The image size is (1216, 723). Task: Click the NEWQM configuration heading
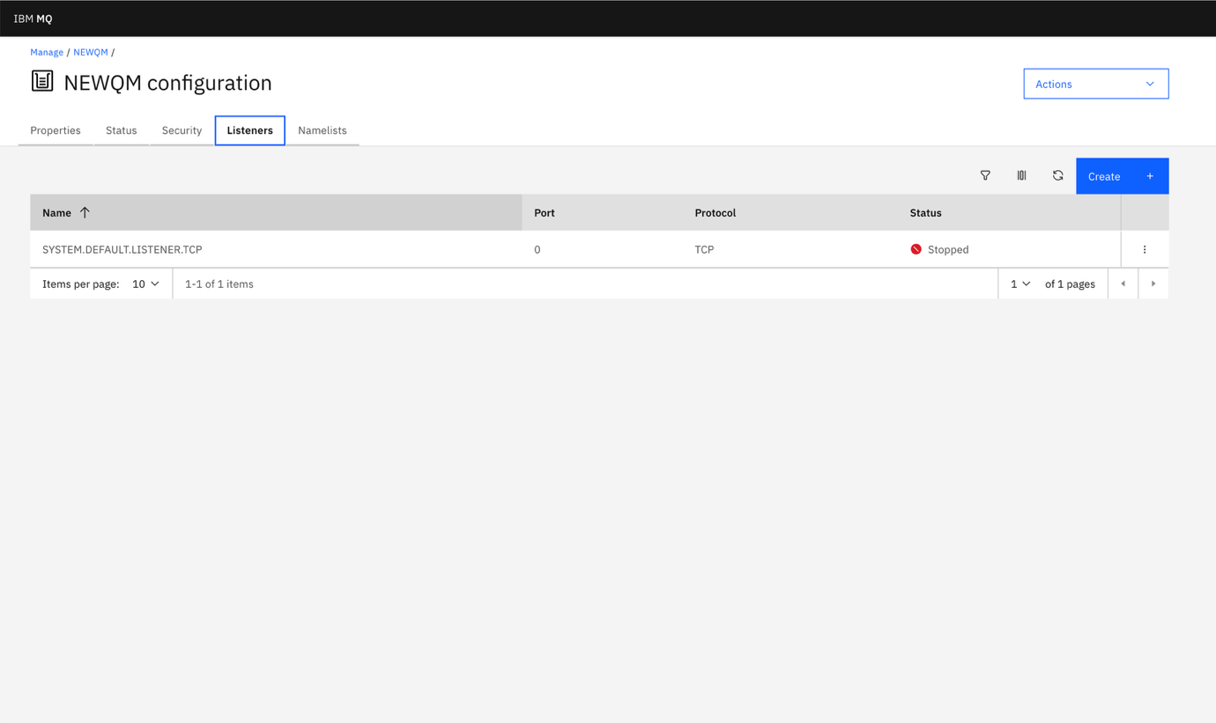tap(167, 83)
